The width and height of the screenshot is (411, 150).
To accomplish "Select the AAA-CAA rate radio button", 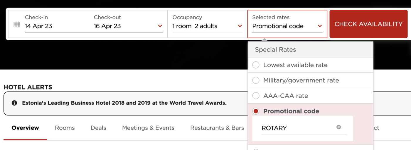I will point(256,96).
